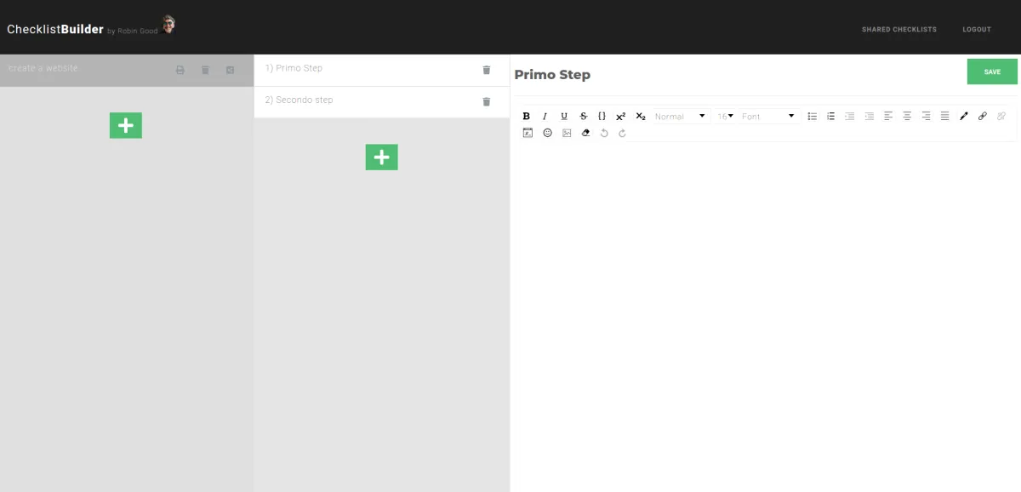
Task: Select the '1) Primo Step' row
Action: pyautogui.click(x=382, y=70)
